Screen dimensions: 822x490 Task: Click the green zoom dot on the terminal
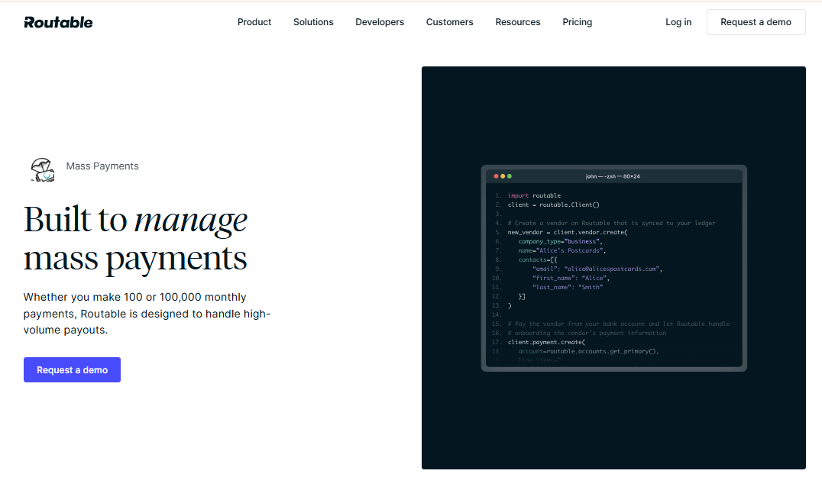tap(510, 175)
